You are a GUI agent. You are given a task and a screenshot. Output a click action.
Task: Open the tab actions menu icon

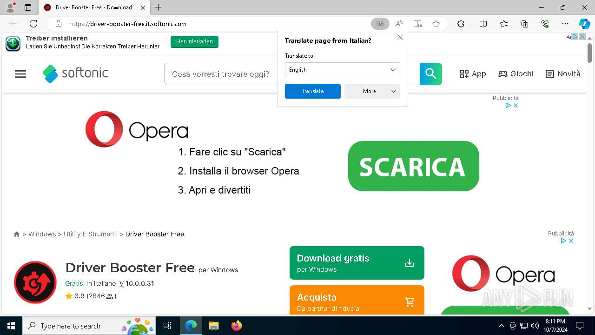pos(28,7)
